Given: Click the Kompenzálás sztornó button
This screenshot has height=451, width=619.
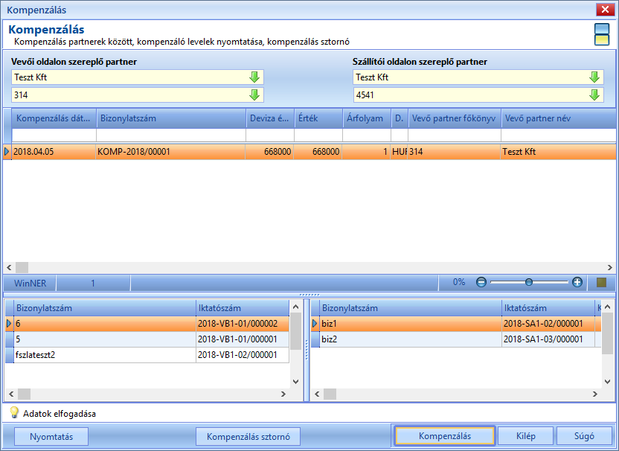Looking at the screenshot, I should pos(248,436).
